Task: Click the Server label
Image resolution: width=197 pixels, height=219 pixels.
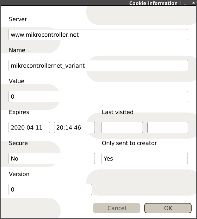Action: tap(18, 19)
